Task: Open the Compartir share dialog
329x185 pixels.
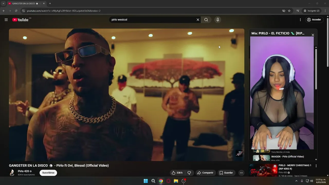Action: [205, 173]
